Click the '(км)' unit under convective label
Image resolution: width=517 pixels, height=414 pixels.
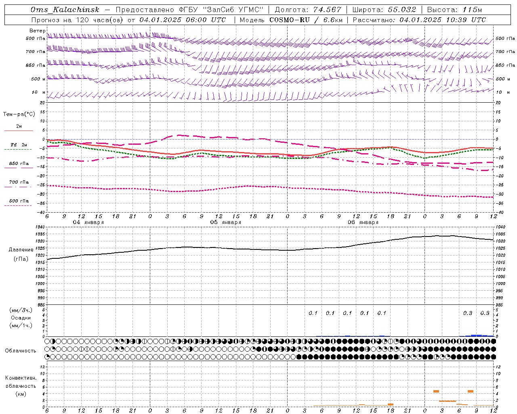point(21,394)
